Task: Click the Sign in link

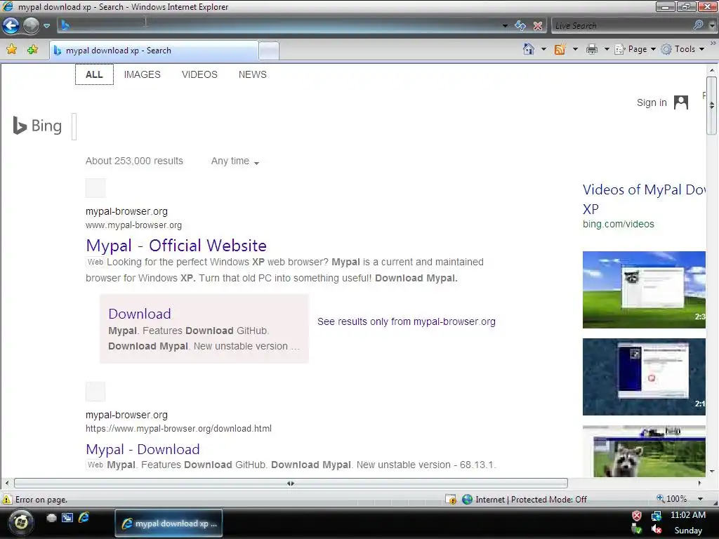Action: point(652,102)
